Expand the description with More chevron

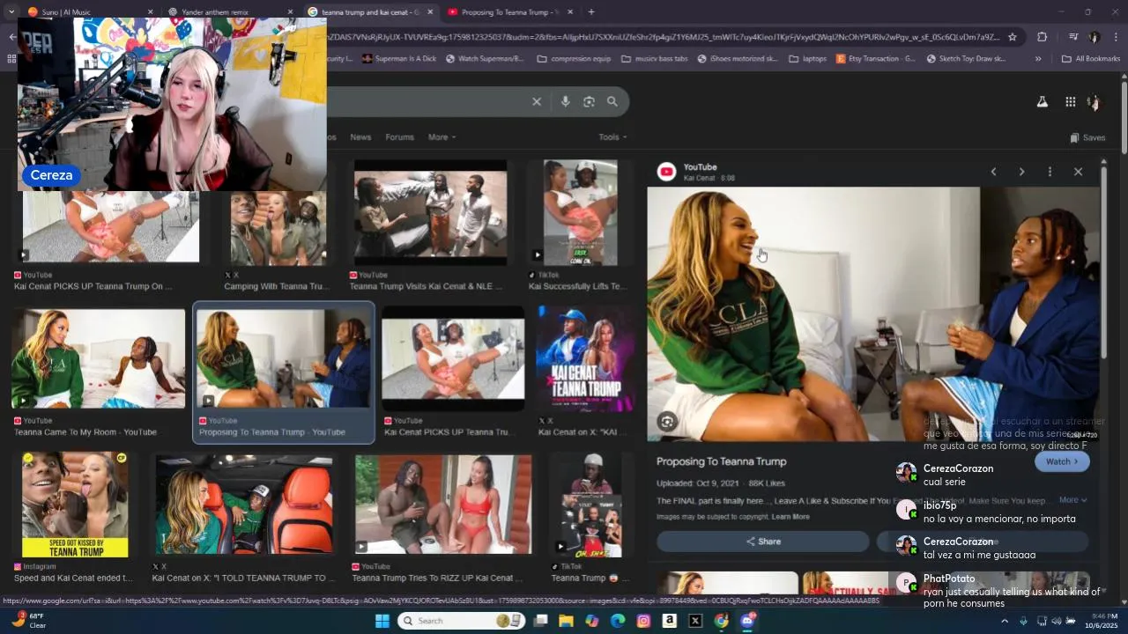pyautogui.click(x=1072, y=500)
